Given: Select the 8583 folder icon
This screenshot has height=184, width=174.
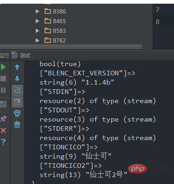Looking at the screenshot, I should [x=48, y=31].
